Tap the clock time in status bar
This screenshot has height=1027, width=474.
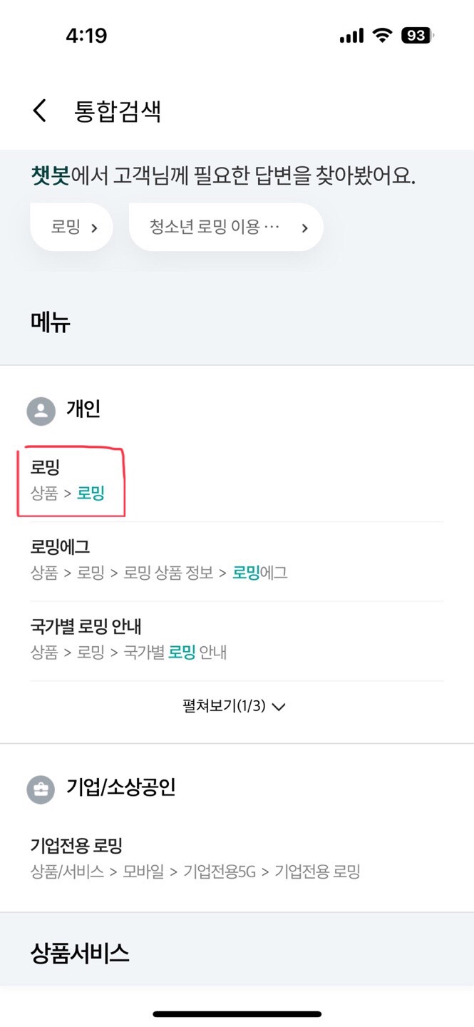click(x=86, y=36)
